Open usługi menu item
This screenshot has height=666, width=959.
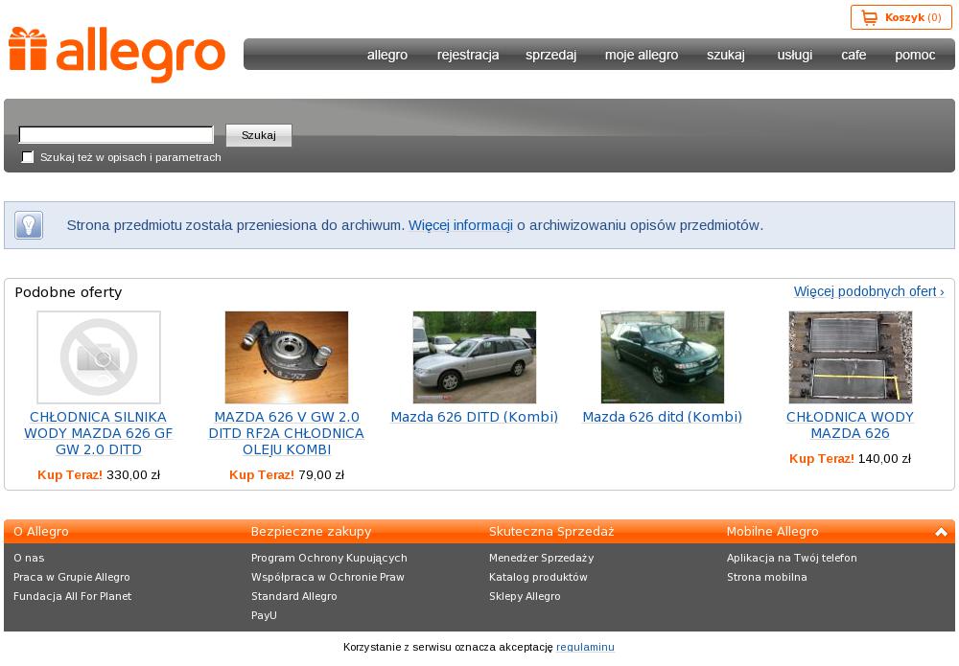[x=794, y=55]
